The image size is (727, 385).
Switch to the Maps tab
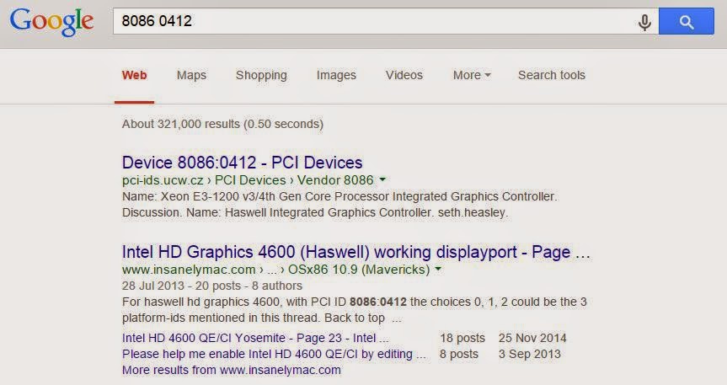click(x=191, y=75)
